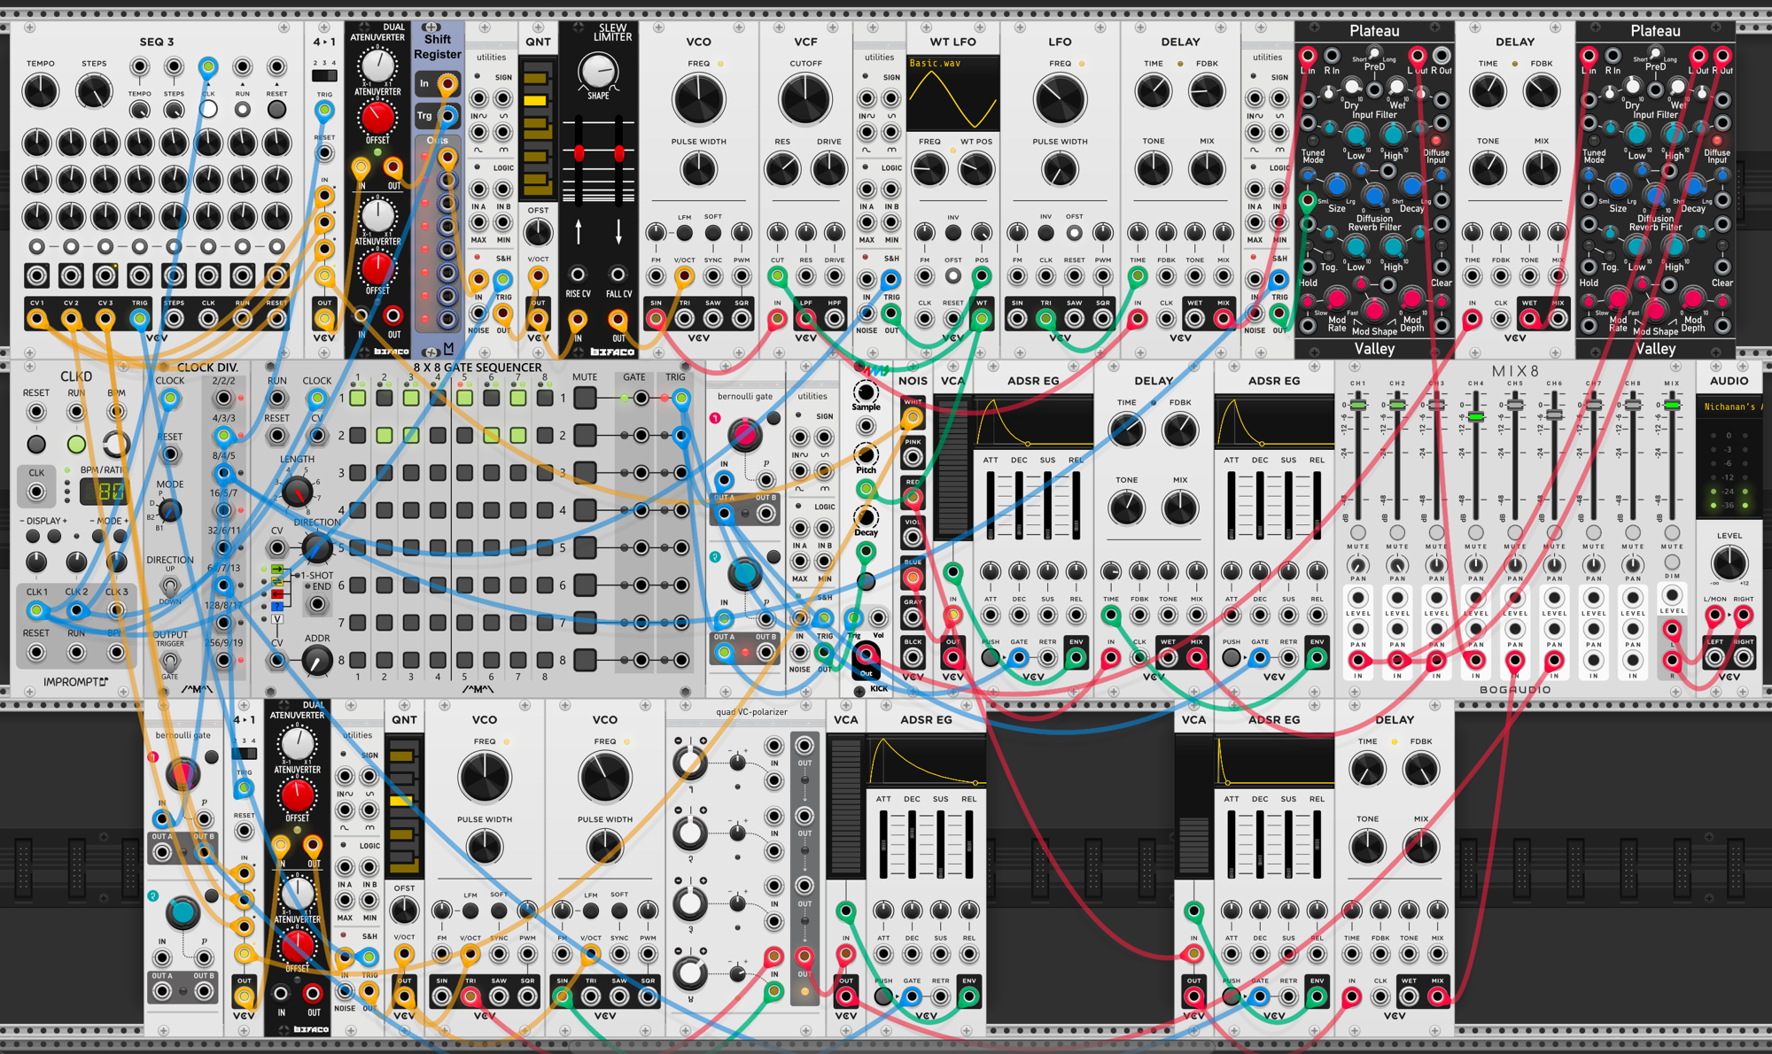The height and width of the screenshot is (1054, 1772).
Task: Click the Kick module Pitch knob
Action: (x=866, y=454)
